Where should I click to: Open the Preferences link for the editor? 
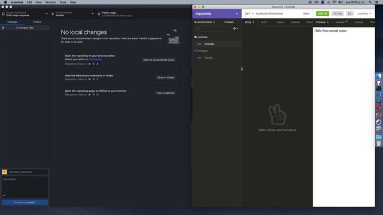95,60
